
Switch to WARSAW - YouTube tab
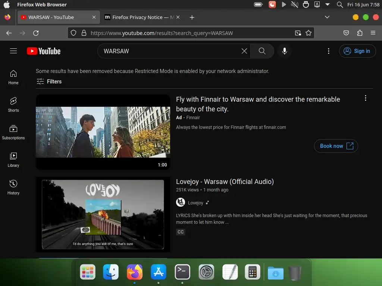[x=59, y=17]
